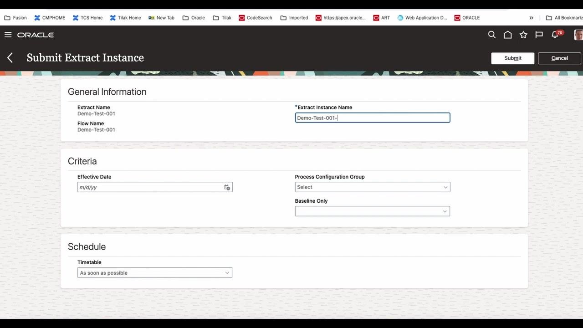
Task: Click the Flow Name value Demo-Test-001
Action: [96, 129]
